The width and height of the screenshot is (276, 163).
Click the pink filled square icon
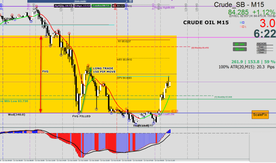(241, 27)
